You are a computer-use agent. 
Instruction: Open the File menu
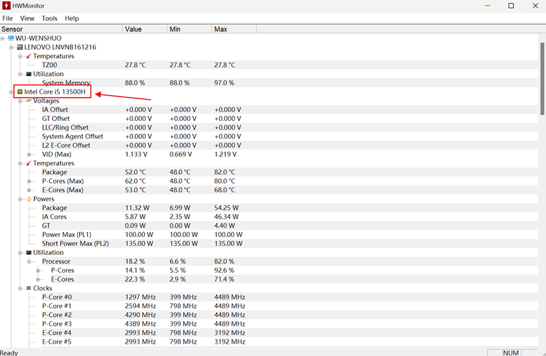8,18
